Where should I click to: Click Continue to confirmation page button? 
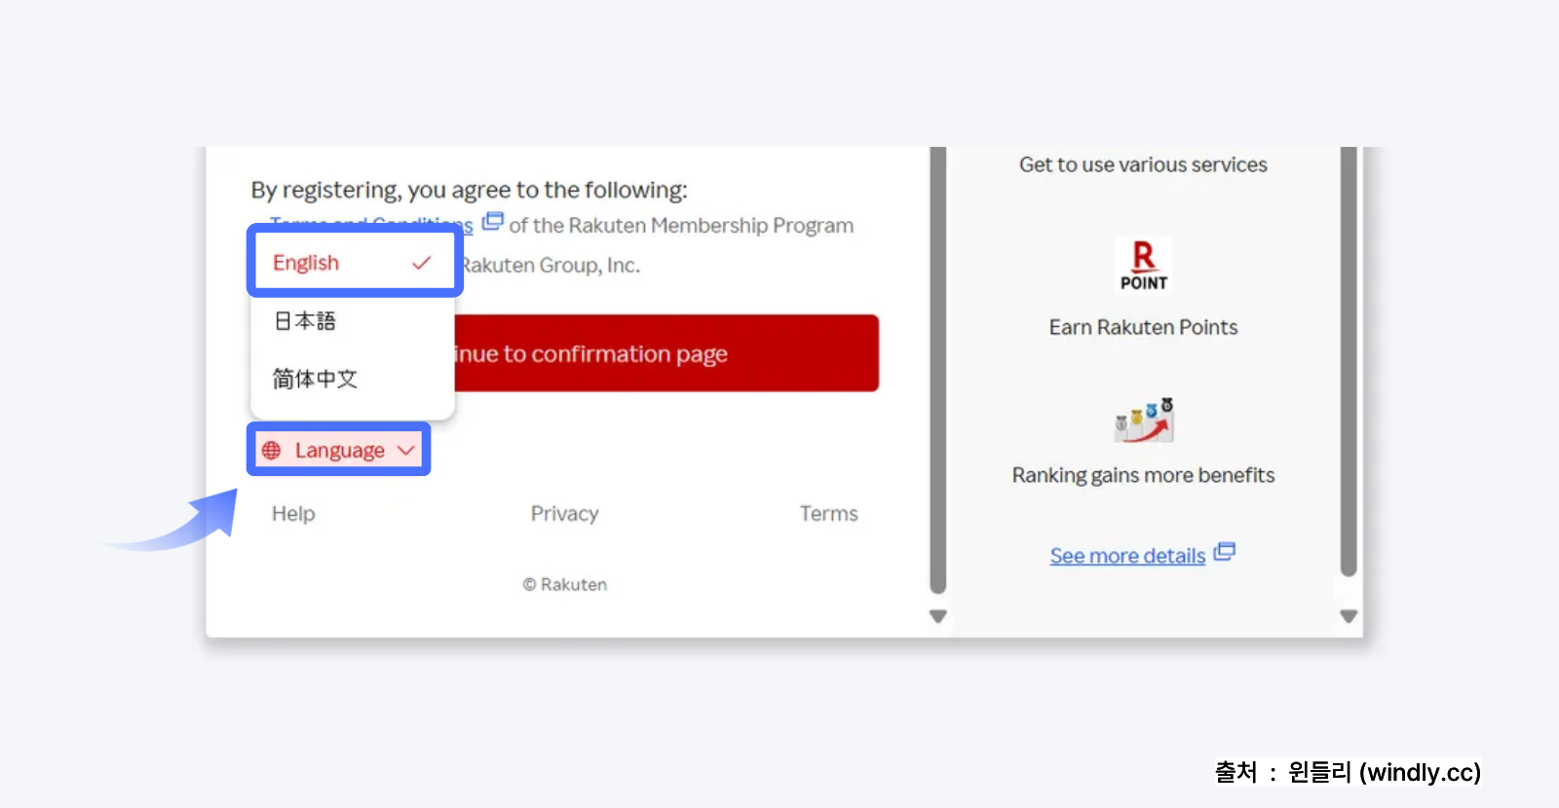coord(666,353)
